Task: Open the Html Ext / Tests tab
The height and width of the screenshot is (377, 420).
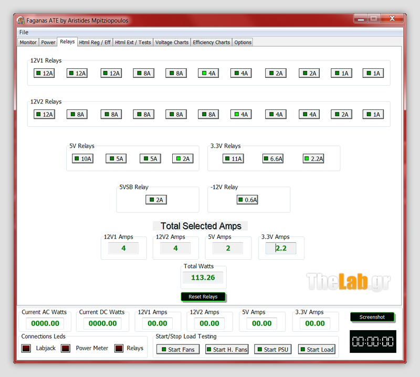Action: (x=133, y=43)
